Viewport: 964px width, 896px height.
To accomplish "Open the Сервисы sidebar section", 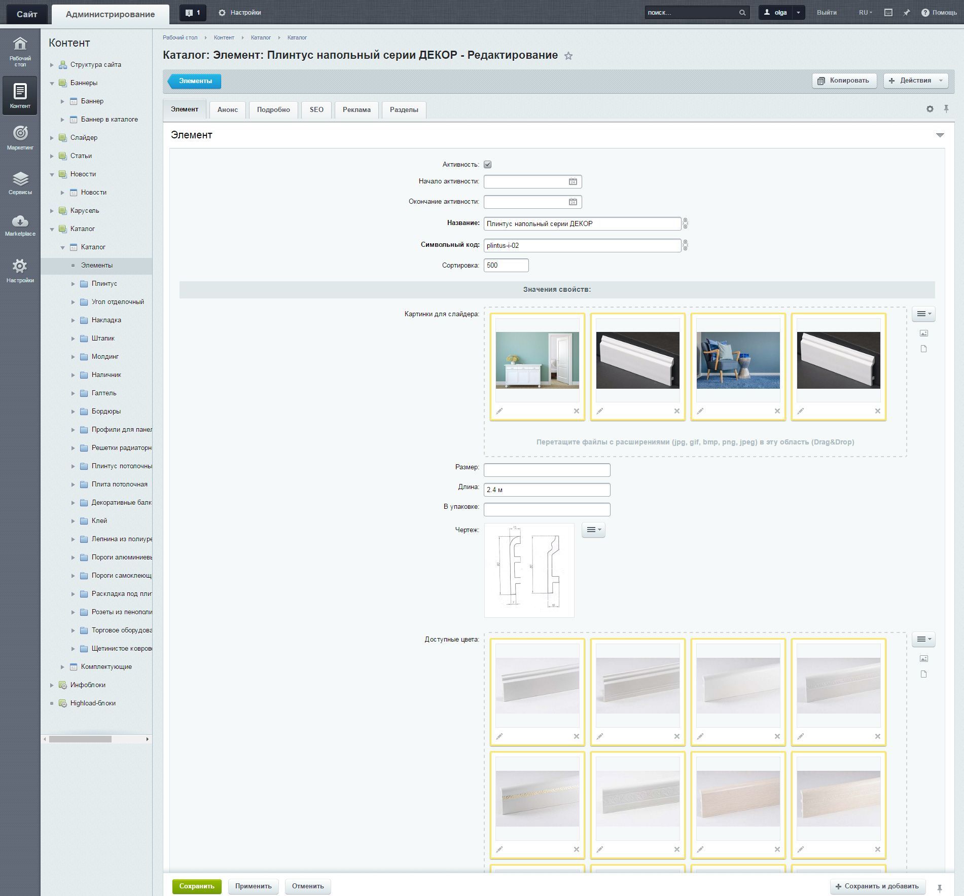I will [20, 183].
